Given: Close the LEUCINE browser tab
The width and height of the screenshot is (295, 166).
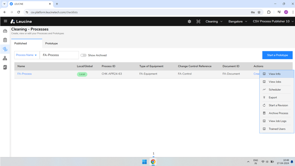Looking at the screenshot, I should [x=50, y=4].
